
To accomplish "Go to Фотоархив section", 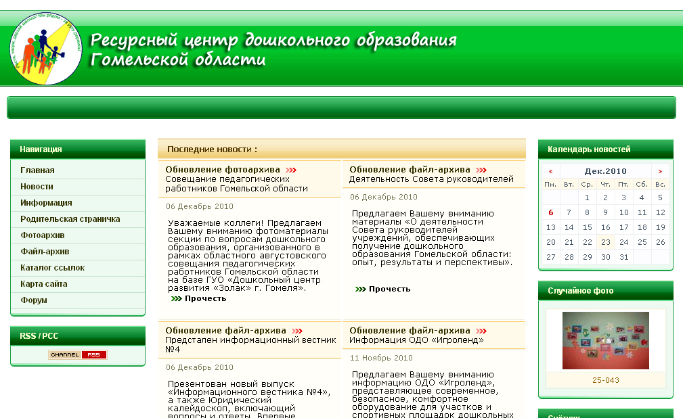I will 43,235.
